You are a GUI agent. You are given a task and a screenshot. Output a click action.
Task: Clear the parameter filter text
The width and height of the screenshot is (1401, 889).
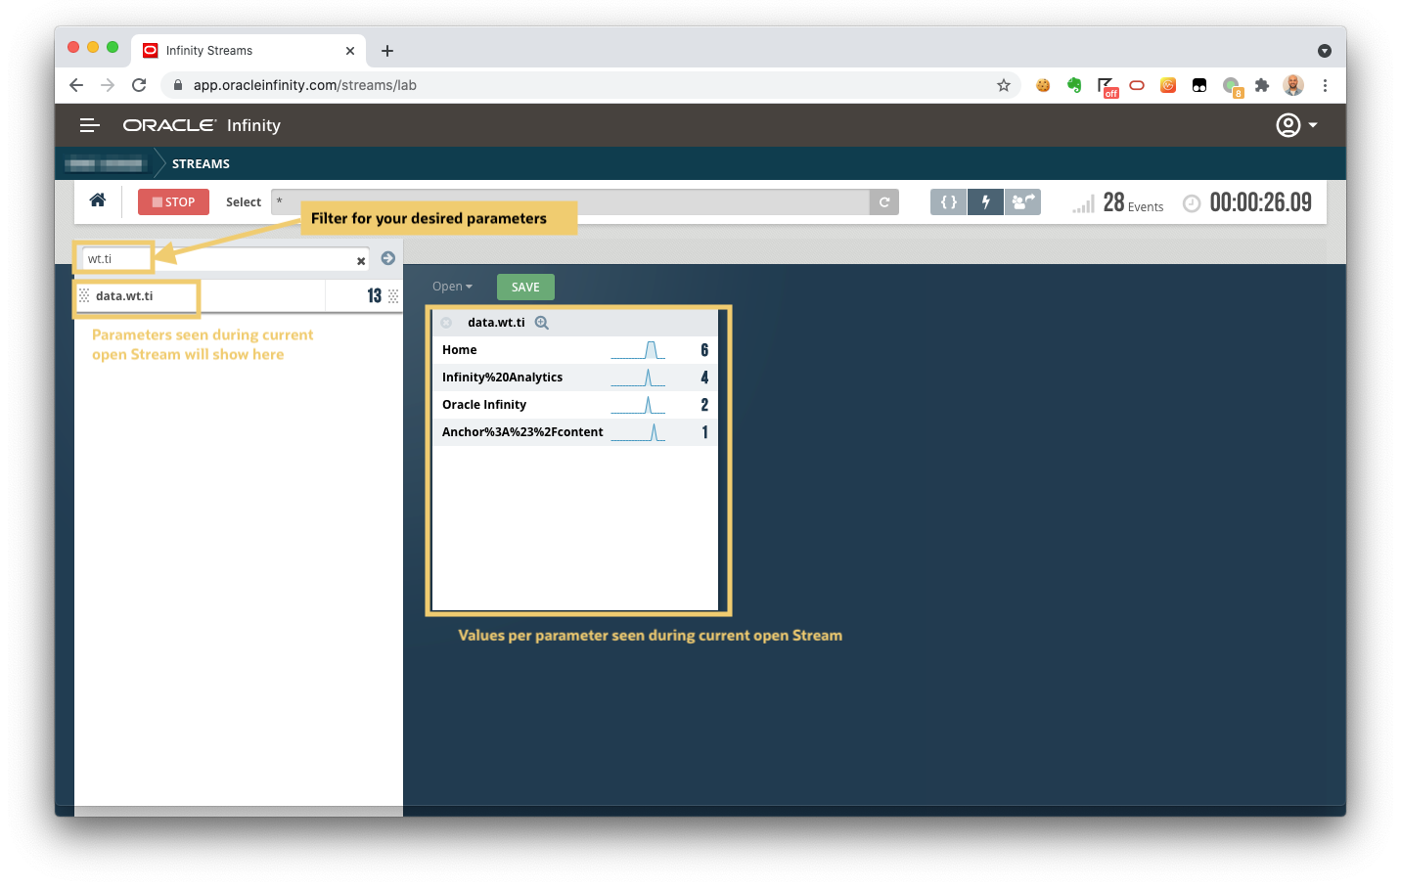361,261
